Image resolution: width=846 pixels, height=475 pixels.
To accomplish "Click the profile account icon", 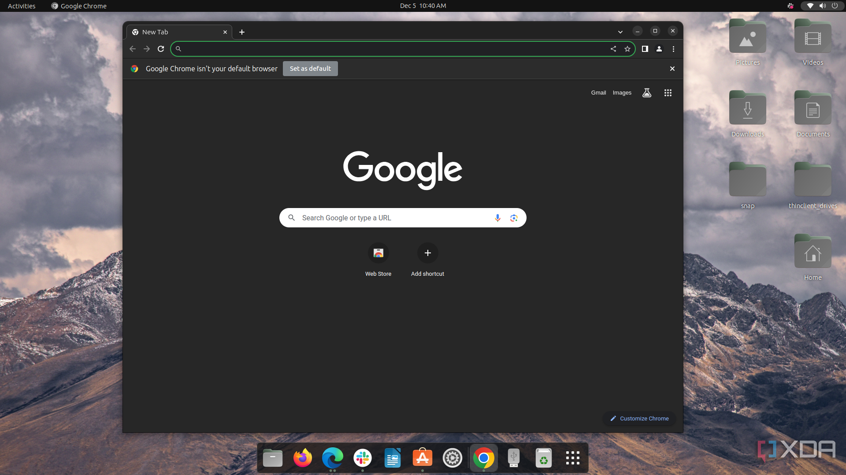I will tap(659, 49).
